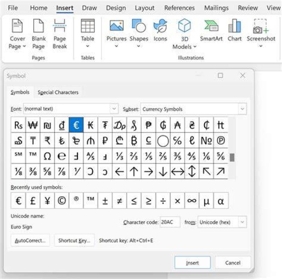Switch to the Design tab
The image size is (282, 279).
tap(116, 8)
